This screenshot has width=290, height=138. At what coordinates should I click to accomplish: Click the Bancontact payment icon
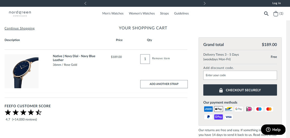click(229, 109)
